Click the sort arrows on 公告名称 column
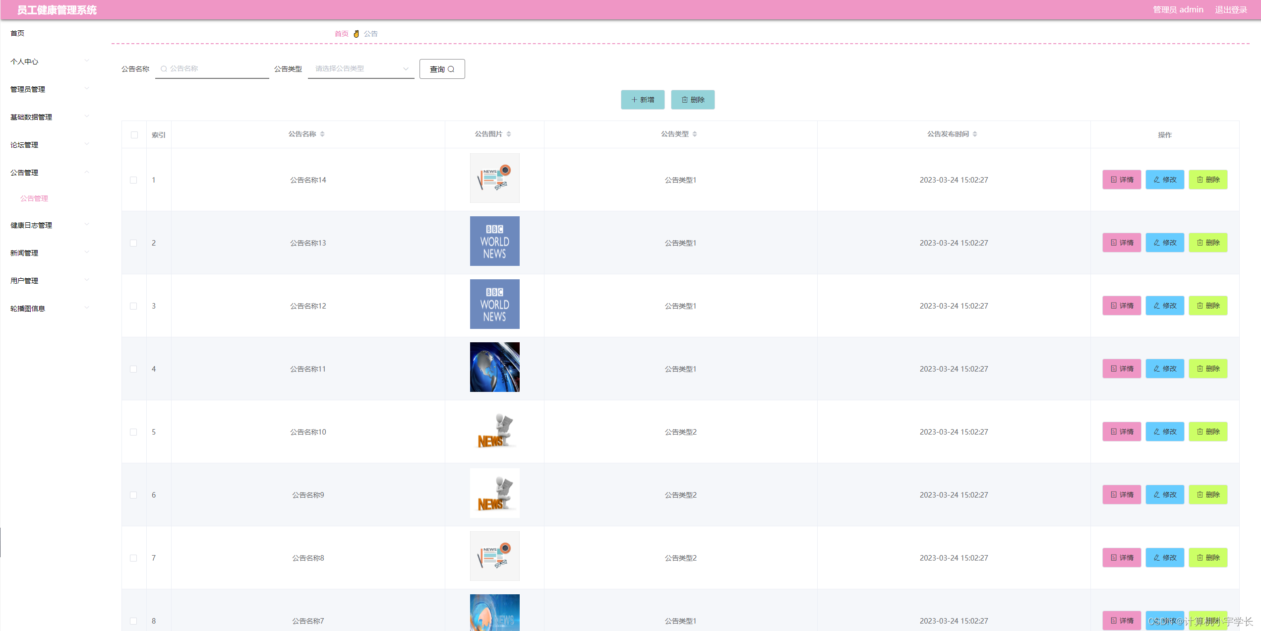 point(322,134)
